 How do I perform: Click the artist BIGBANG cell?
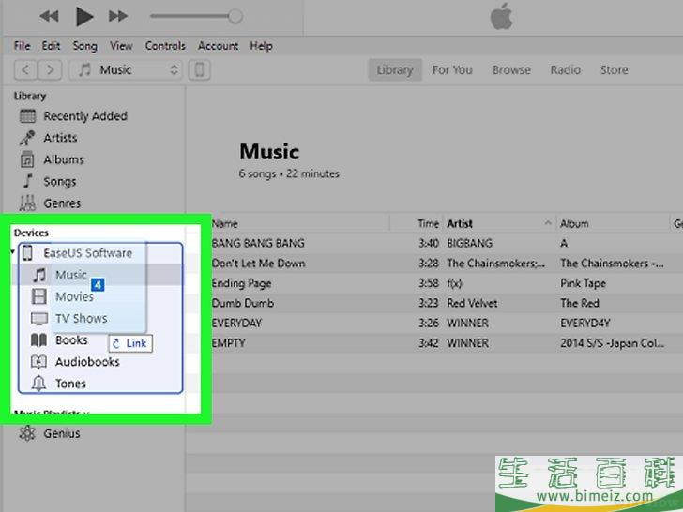(x=469, y=243)
